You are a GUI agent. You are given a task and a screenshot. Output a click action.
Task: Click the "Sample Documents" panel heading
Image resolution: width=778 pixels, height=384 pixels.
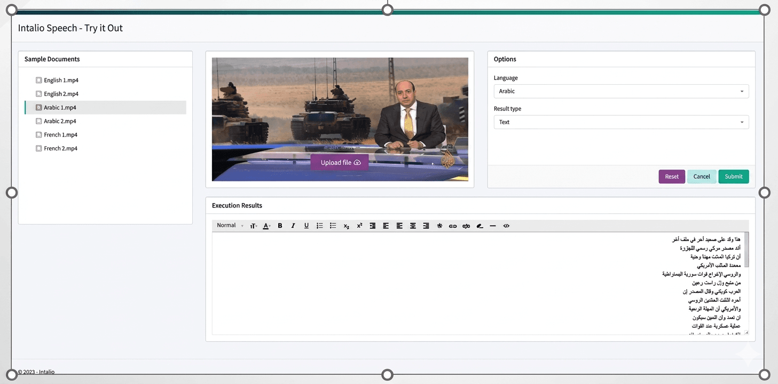[x=52, y=59]
